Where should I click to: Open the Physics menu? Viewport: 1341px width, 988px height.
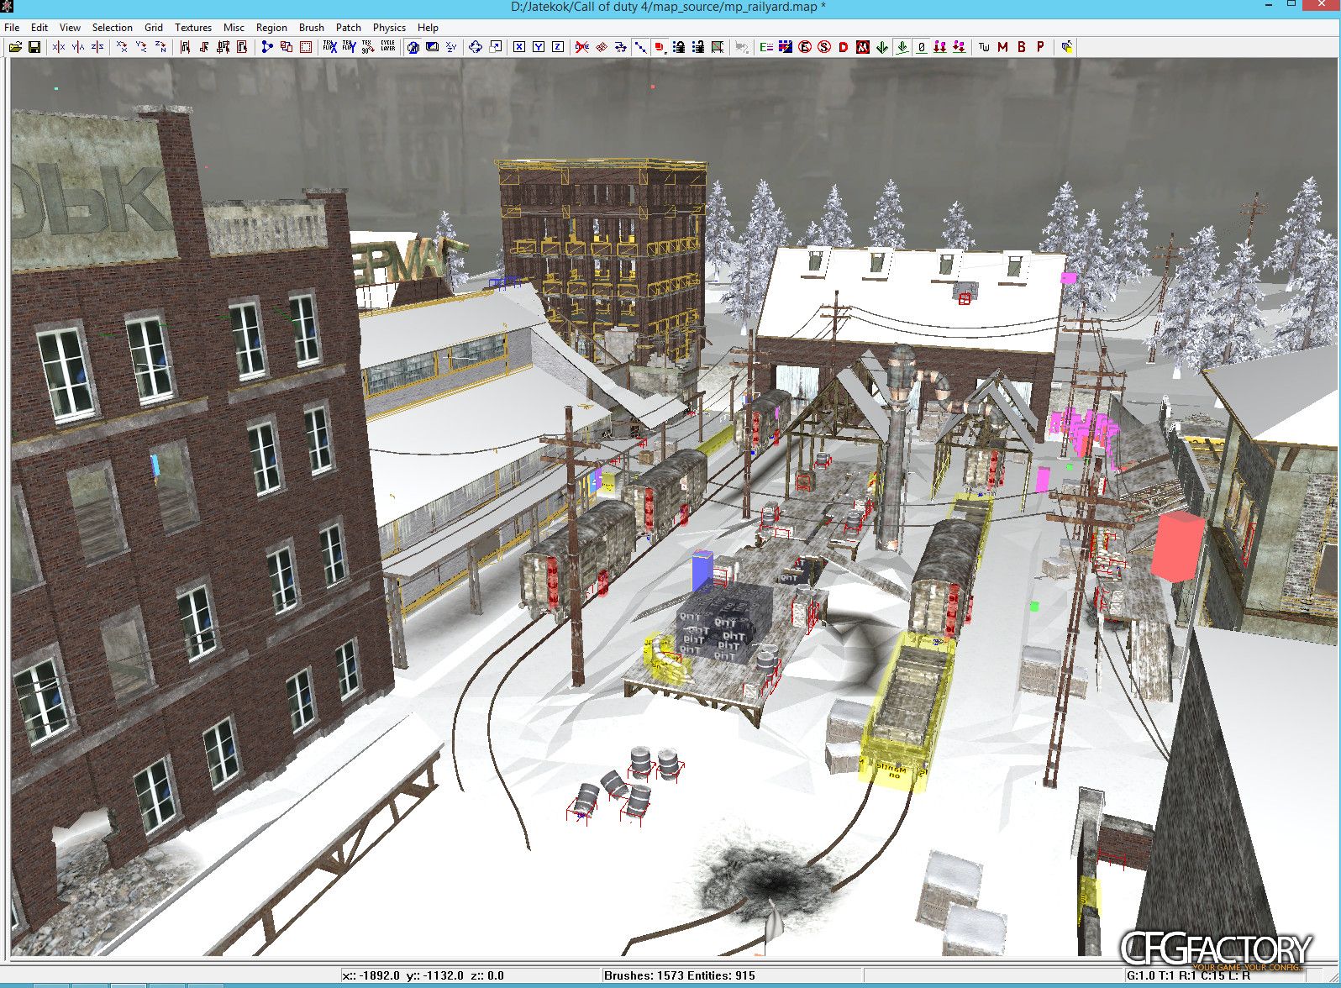click(x=389, y=28)
